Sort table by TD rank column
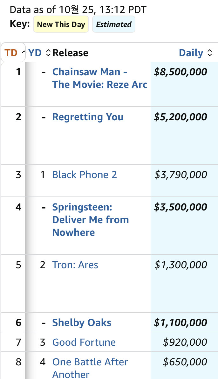Screen dimensions: 218x379 click(11, 53)
